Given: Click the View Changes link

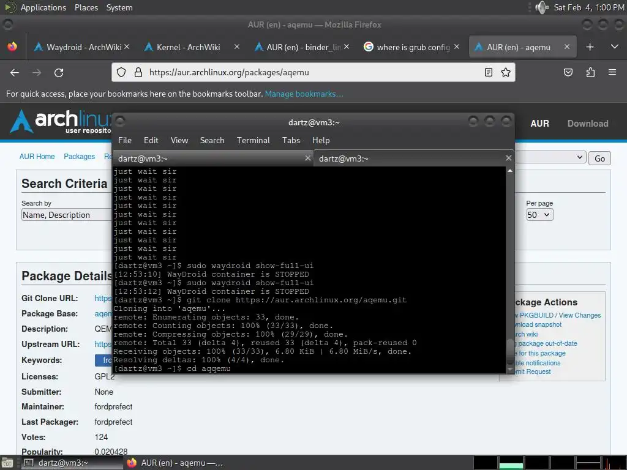Looking at the screenshot, I should (580, 315).
